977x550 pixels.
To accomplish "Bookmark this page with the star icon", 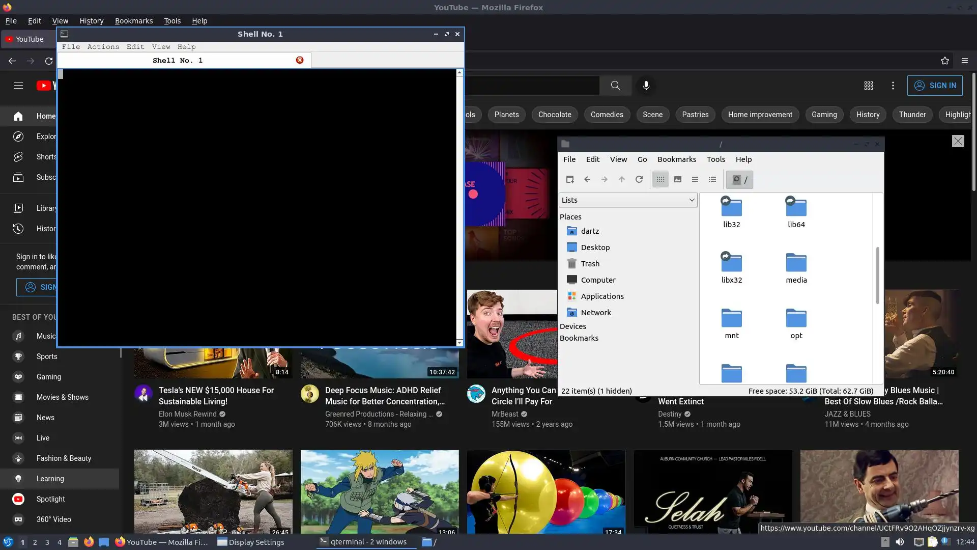I will (945, 61).
